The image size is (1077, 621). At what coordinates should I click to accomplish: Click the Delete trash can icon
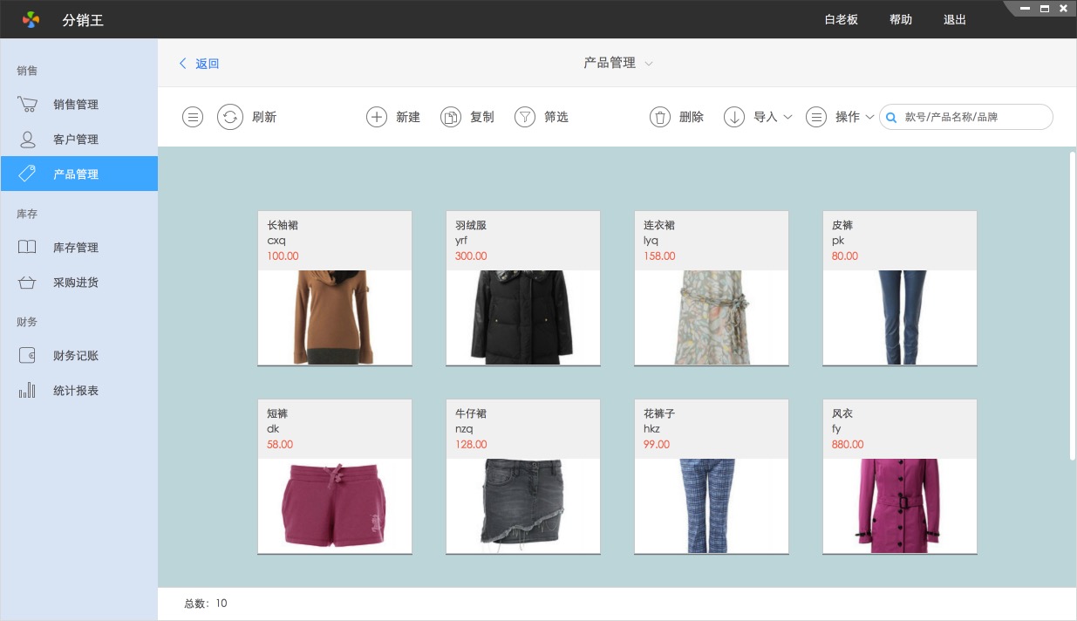660,117
